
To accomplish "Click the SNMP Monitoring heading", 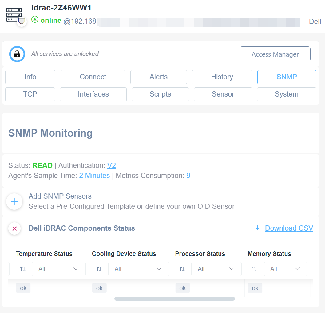I will [50, 133].
